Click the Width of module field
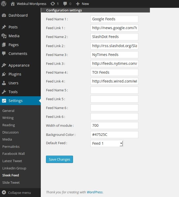Image resolution: width=179 pixels, height=197 pixels. [114, 125]
